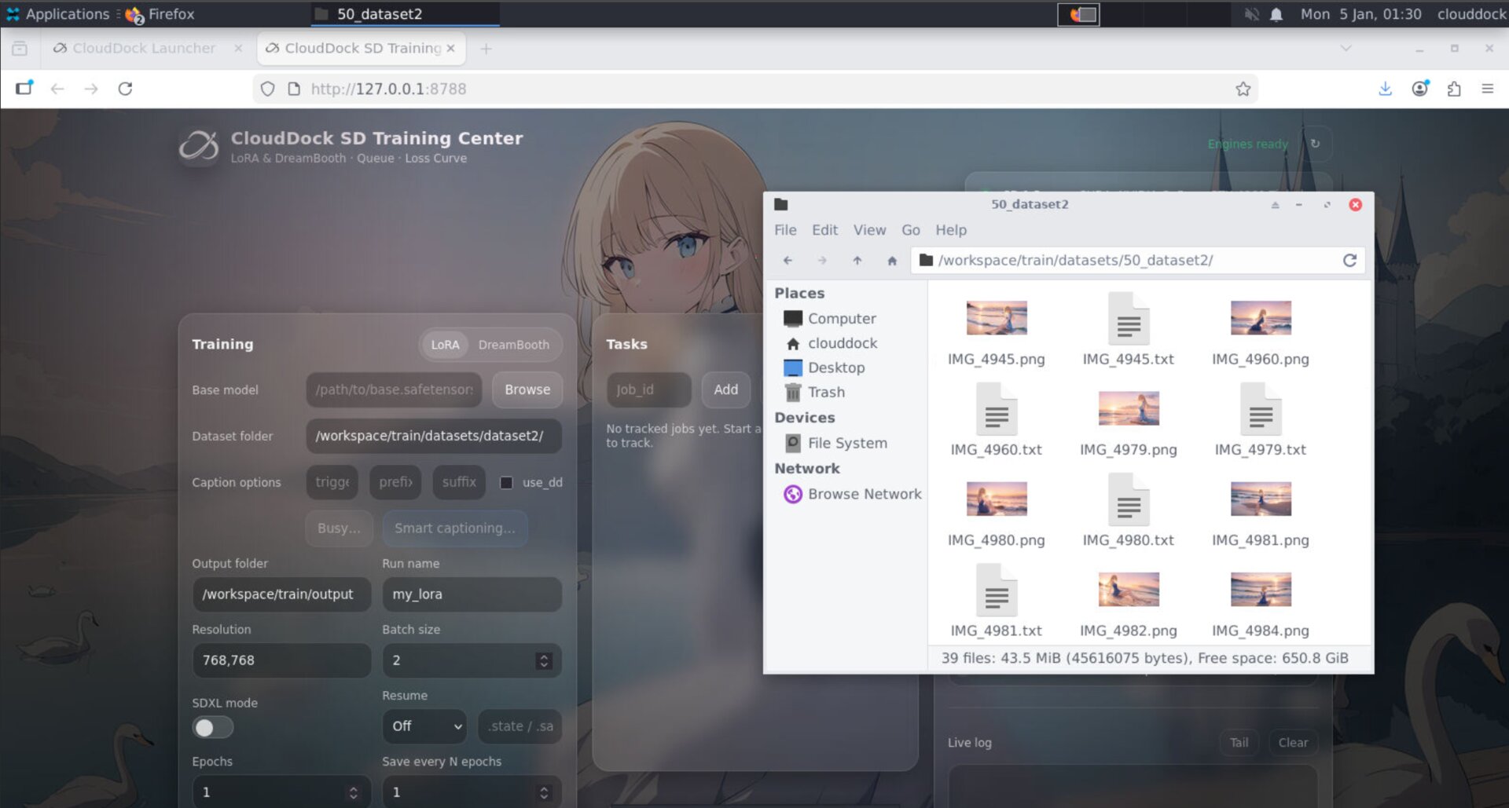Switch to CloudDock Launcher tab
The width and height of the screenshot is (1509, 808).
[144, 49]
